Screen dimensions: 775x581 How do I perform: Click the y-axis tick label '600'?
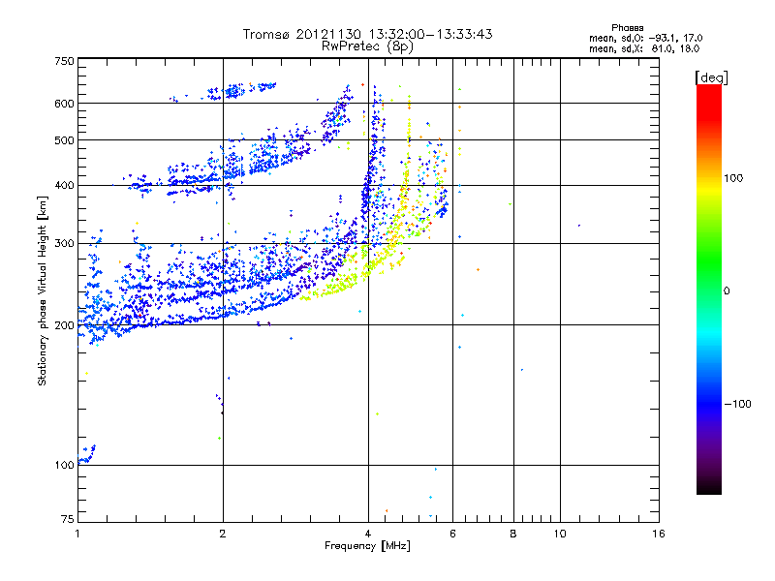point(64,104)
